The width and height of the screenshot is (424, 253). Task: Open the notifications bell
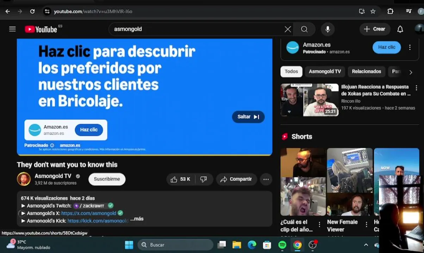pos(400,29)
